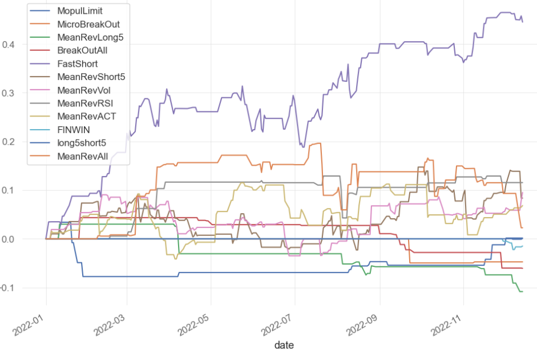Click the pink MeanRevVol legend line swatch
Viewport: 537px width, 356px height.
[41, 90]
